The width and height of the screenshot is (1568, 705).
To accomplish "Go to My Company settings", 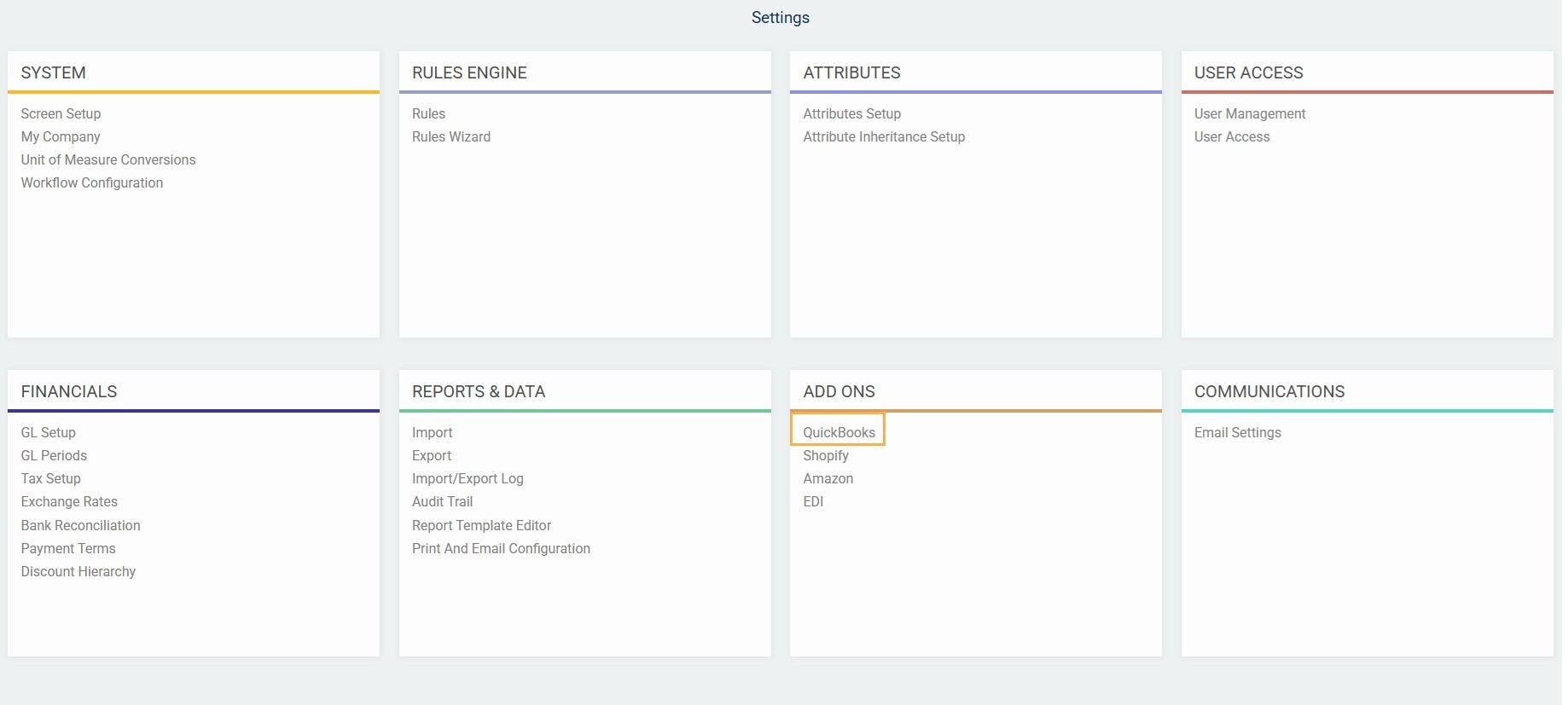I will pos(61,136).
